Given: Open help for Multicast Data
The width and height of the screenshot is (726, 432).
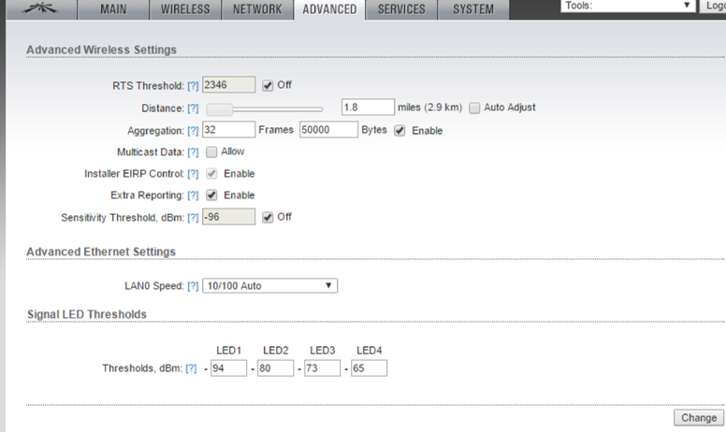Looking at the screenshot, I should pyautogui.click(x=193, y=152).
